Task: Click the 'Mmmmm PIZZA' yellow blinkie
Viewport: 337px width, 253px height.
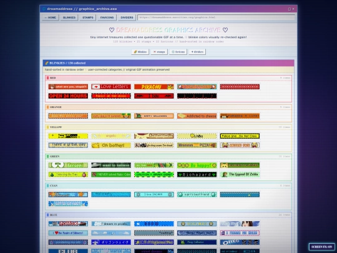Action: point(197,145)
